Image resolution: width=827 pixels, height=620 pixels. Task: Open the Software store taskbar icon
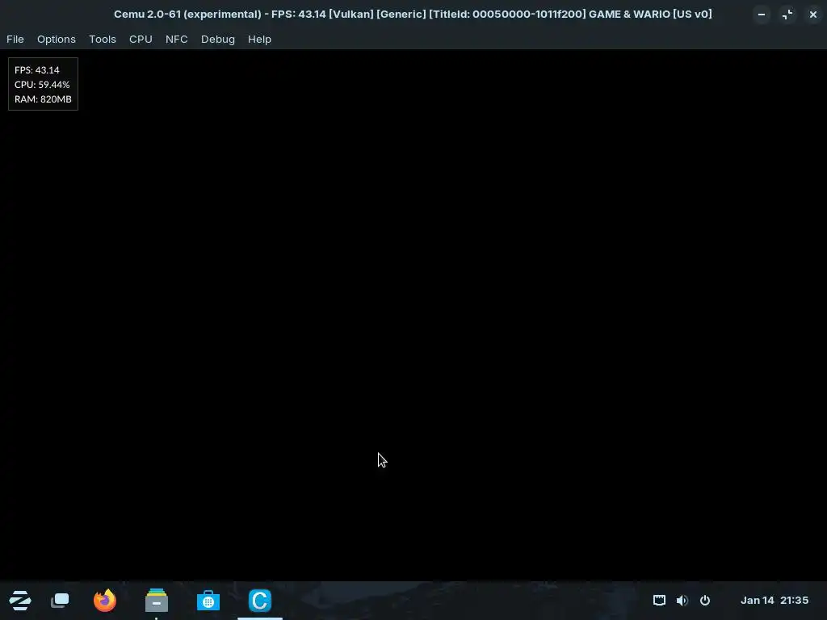(208, 600)
